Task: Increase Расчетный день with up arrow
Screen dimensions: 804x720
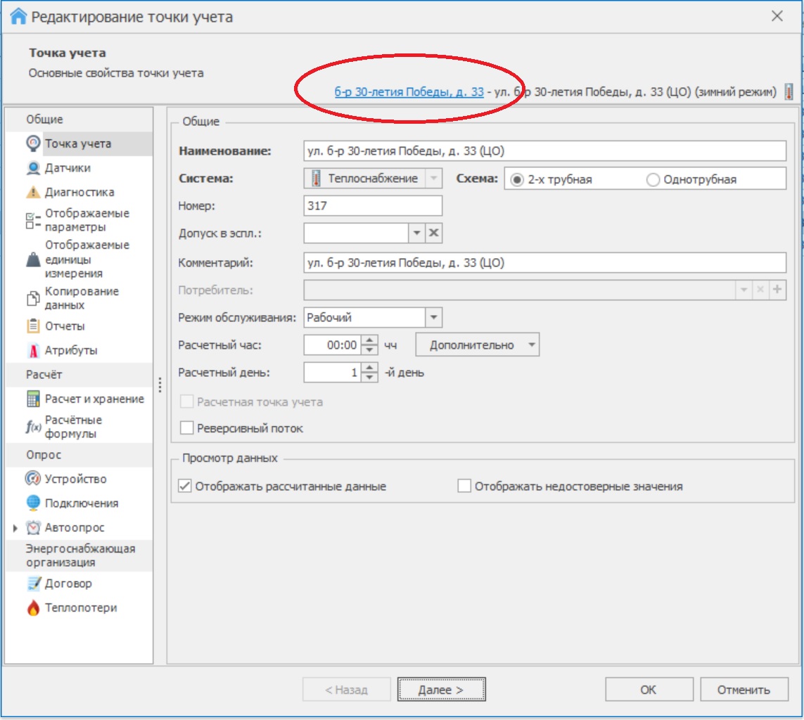Action: 370,368
